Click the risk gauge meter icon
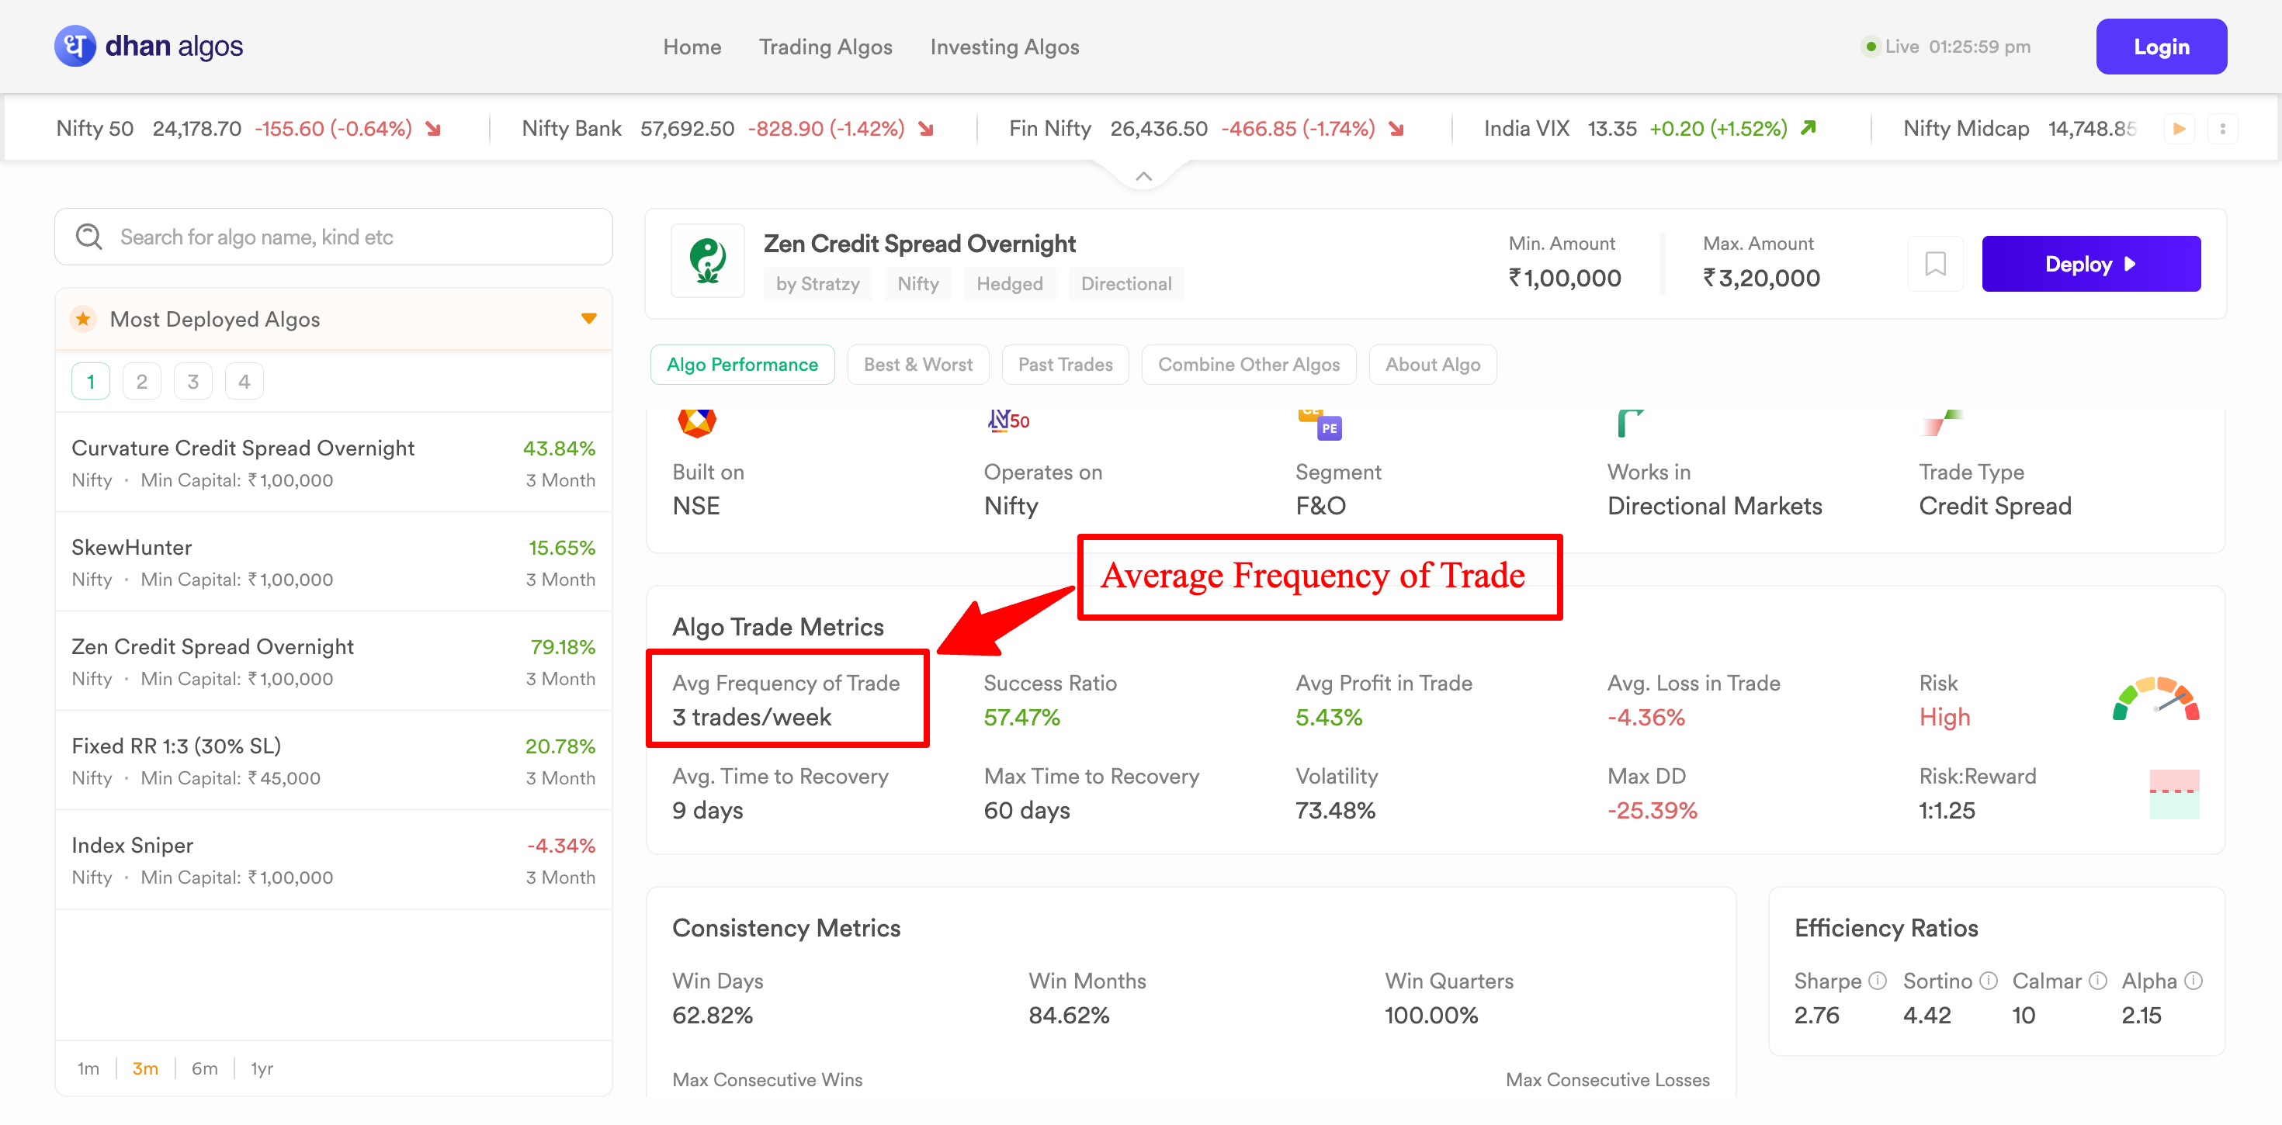The height and width of the screenshot is (1125, 2282). pos(2156,699)
